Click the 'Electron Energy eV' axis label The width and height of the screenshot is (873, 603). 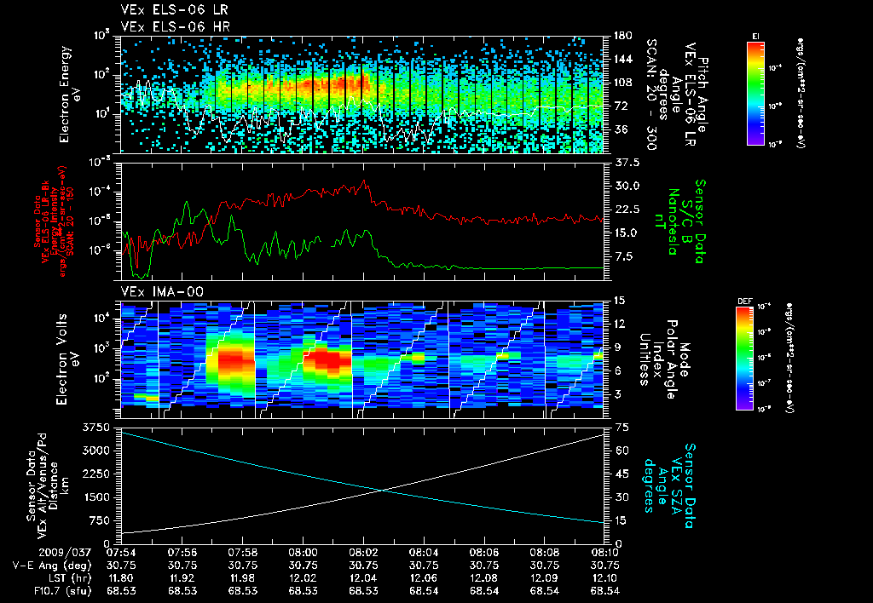[x=70, y=95]
